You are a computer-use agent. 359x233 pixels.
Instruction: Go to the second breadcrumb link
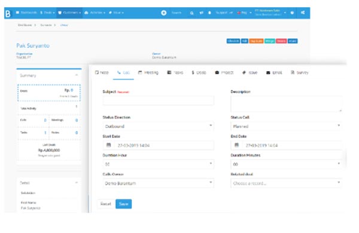(x=46, y=25)
